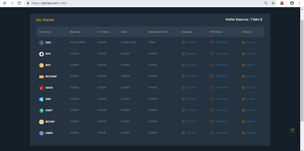Click the history clock icon for BTC

tap(243, 65)
